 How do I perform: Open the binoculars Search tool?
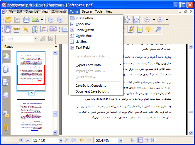click(35, 29)
